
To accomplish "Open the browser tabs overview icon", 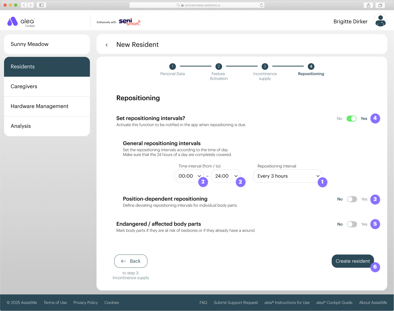I will click(x=380, y=5).
